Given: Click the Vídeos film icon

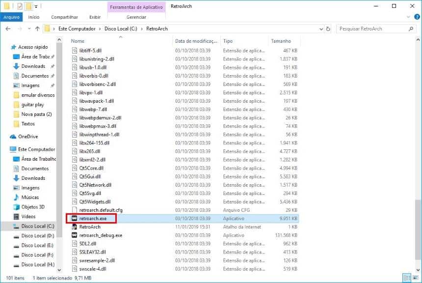Looking at the screenshot, I should coord(16,217).
